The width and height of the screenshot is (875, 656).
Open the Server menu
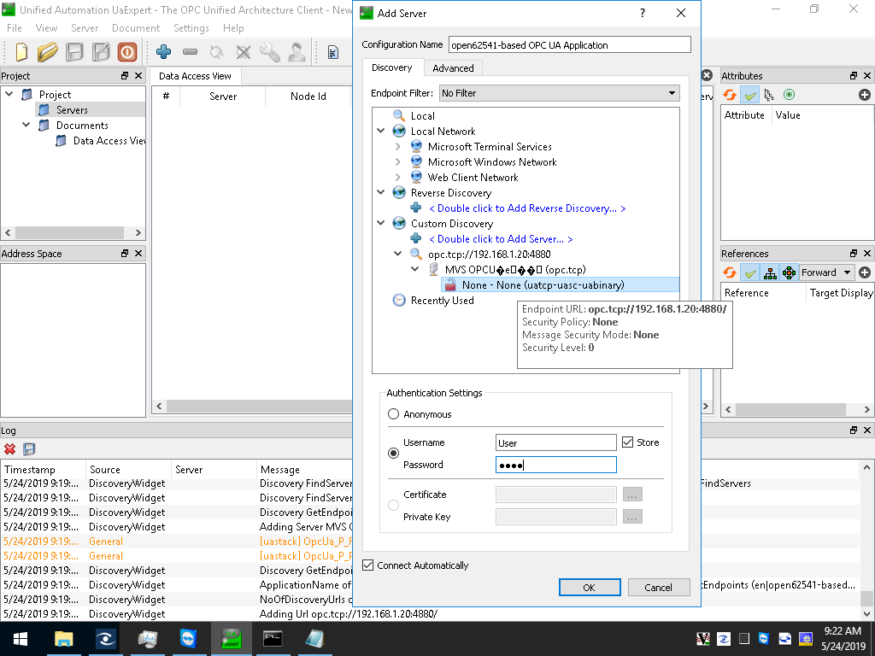click(x=85, y=28)
